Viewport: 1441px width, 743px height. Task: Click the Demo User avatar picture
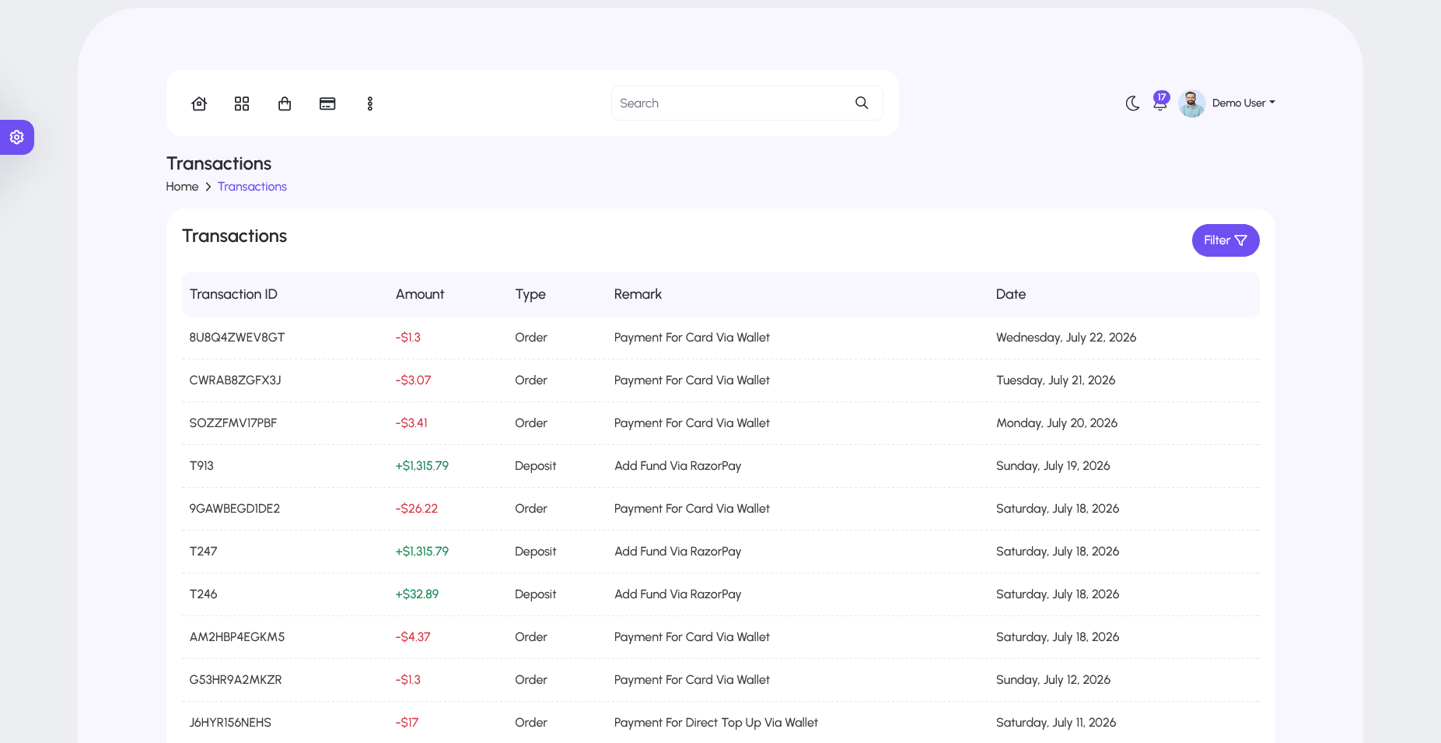coord(1192,103)
